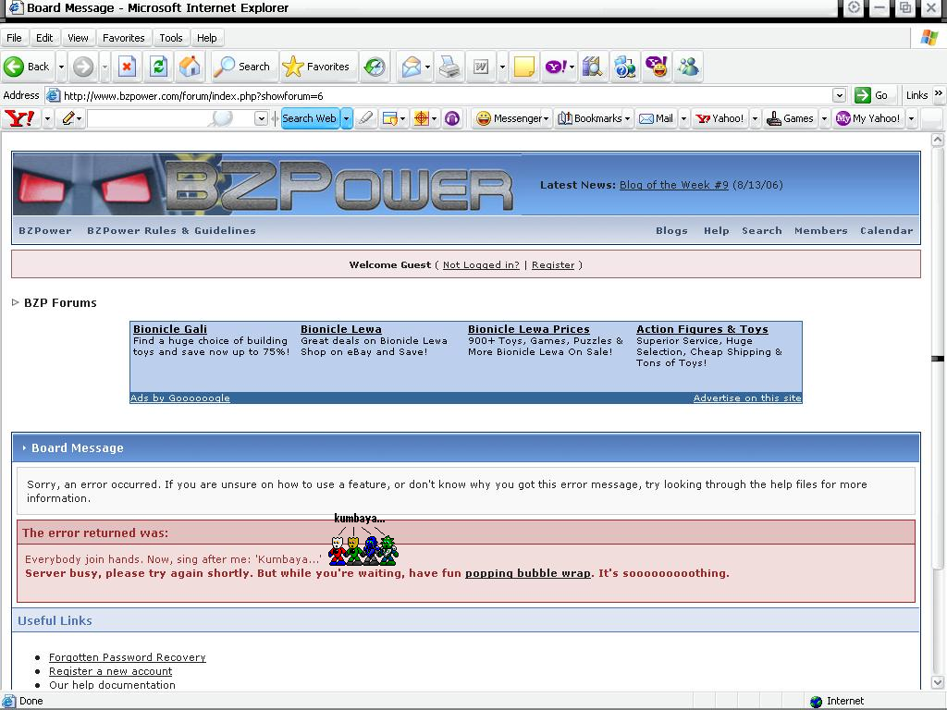Go to the Home page icon
The height and width of the screenshot is (710, 947).
[190, 67]
